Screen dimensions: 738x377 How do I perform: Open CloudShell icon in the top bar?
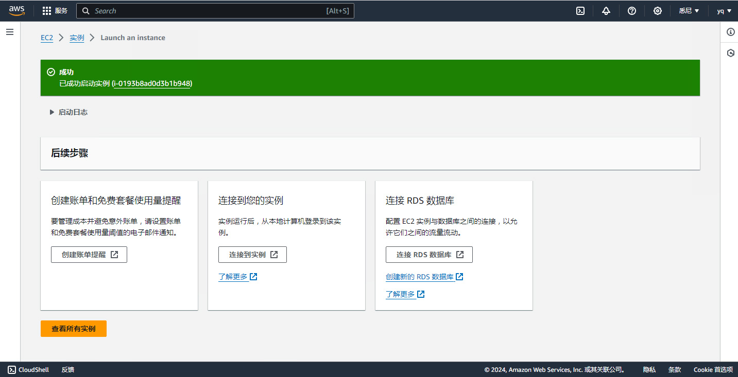(580, 11)
